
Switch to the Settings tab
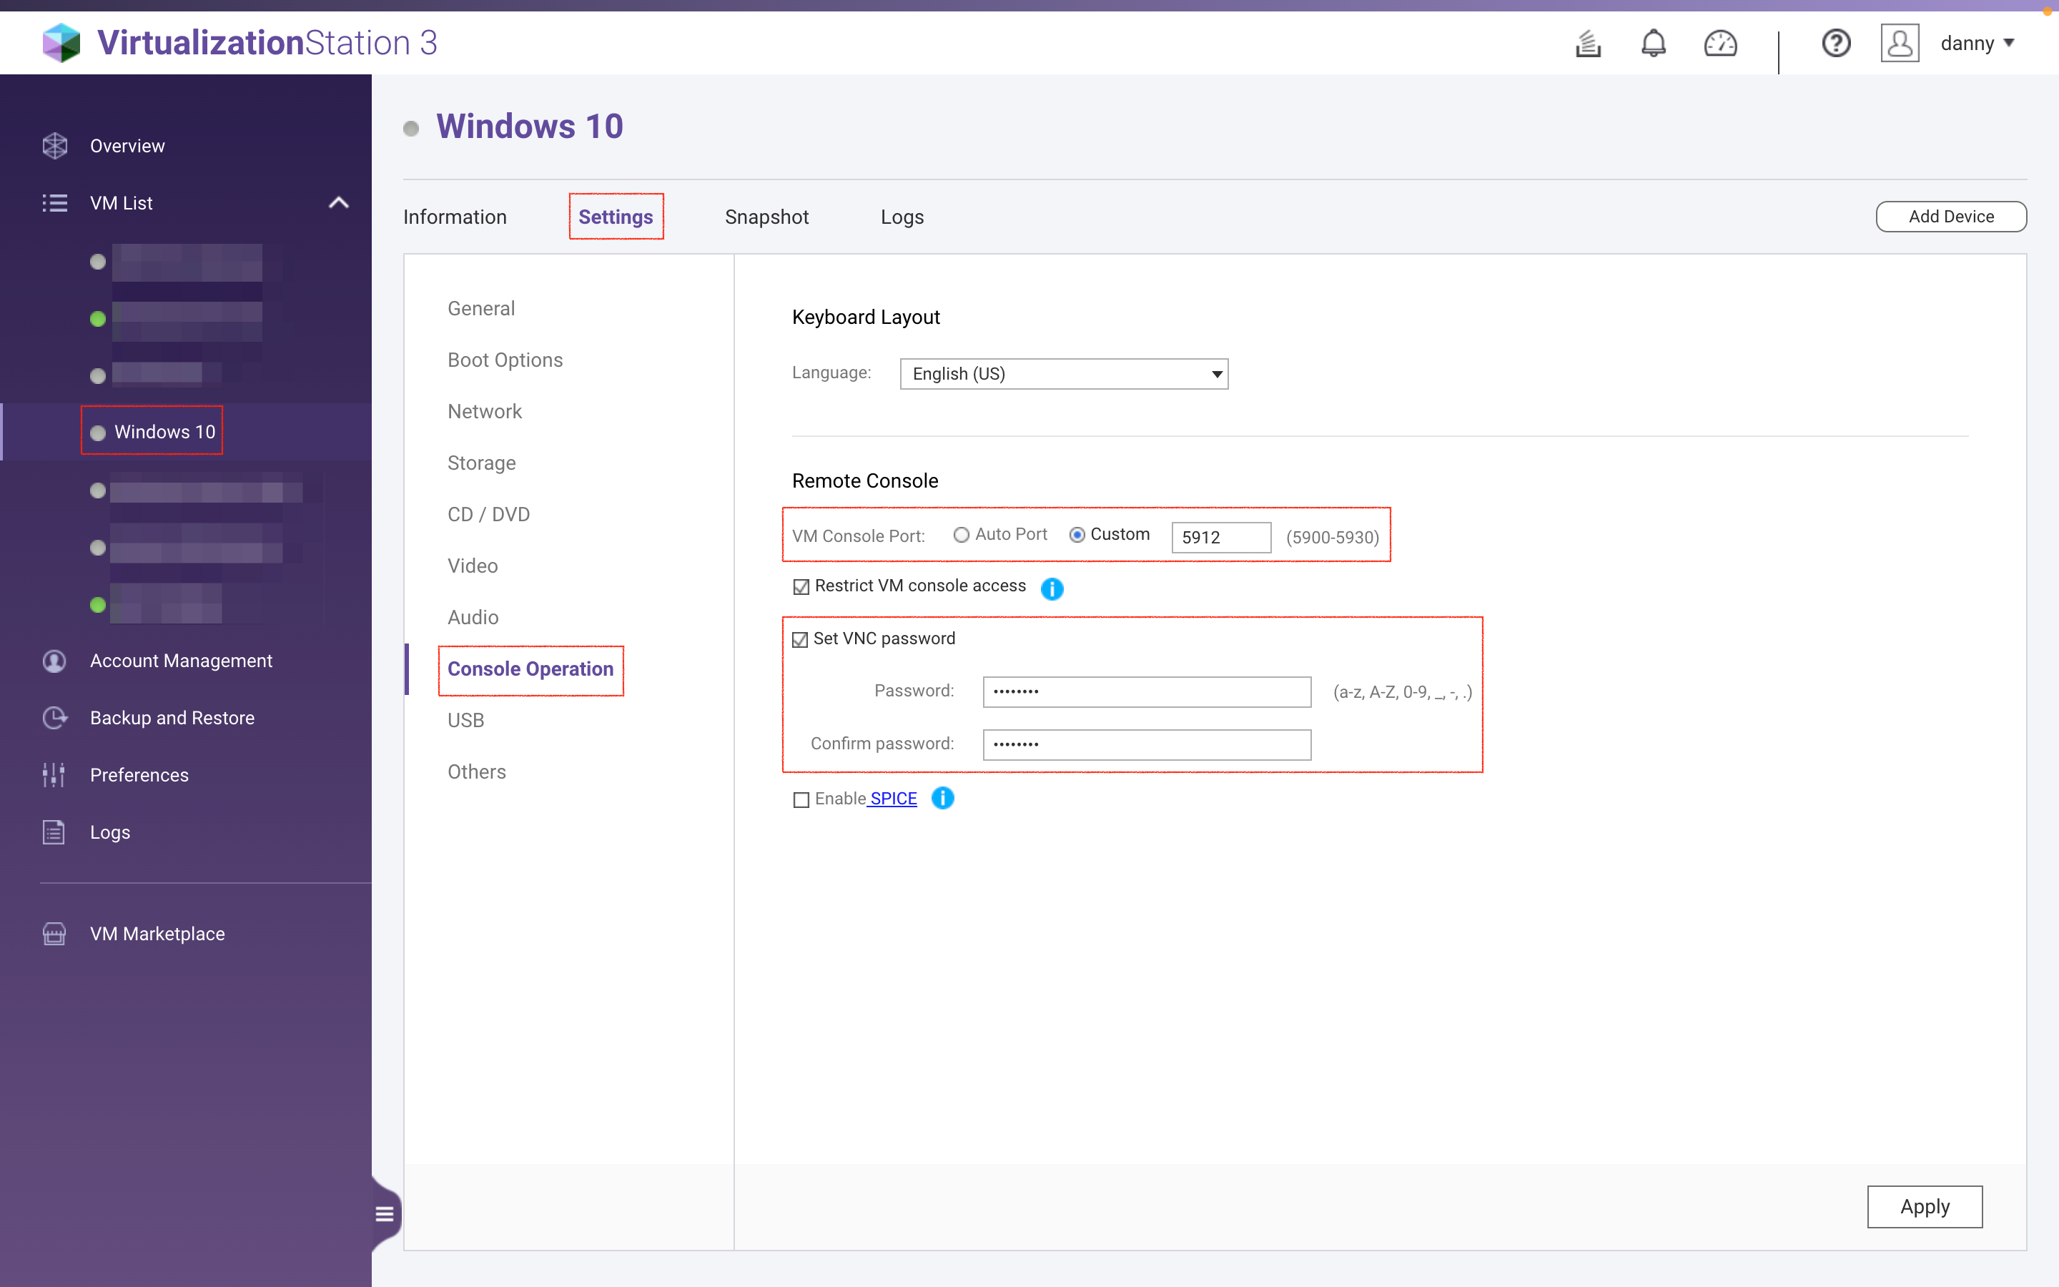tap(616, 217)
